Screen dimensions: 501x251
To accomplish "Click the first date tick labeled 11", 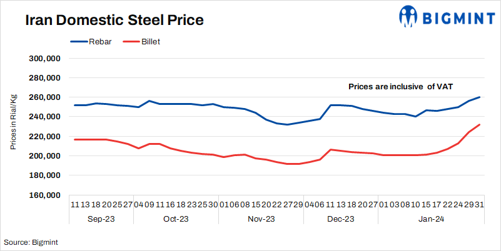I will pyautogui.click(x=75, y=203).
